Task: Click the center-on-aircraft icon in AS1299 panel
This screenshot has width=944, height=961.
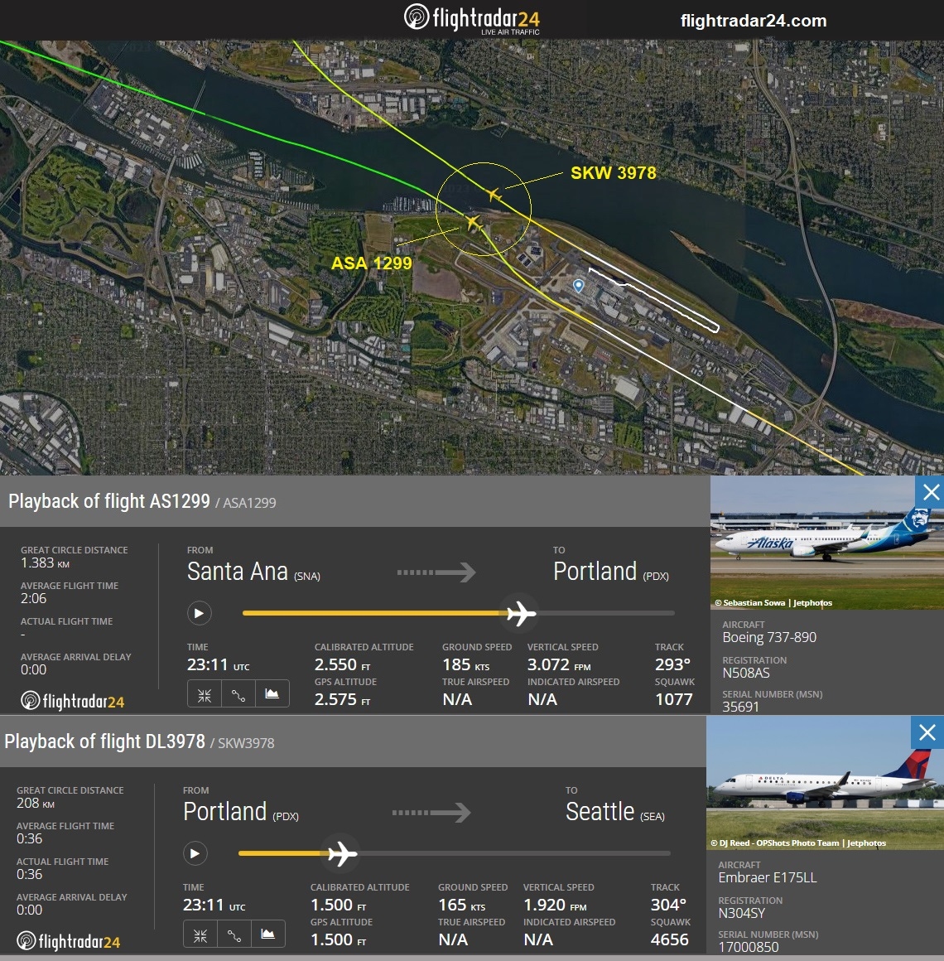Action: (204, 694)
